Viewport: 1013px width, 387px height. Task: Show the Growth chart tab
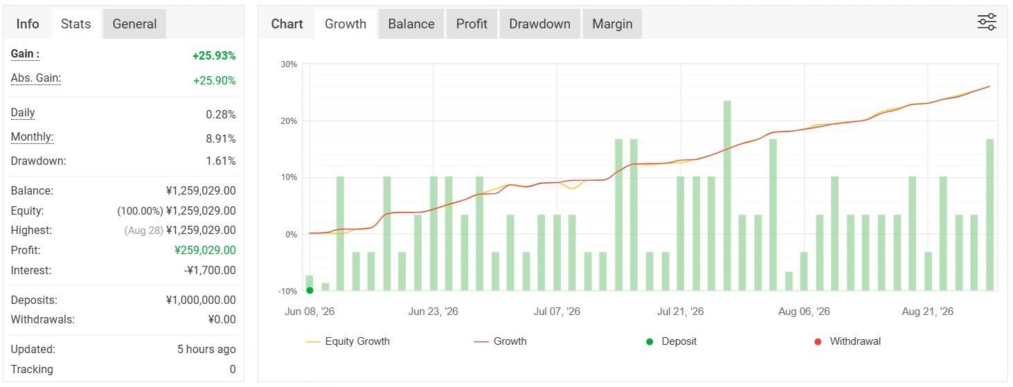[x=346, y=24]
